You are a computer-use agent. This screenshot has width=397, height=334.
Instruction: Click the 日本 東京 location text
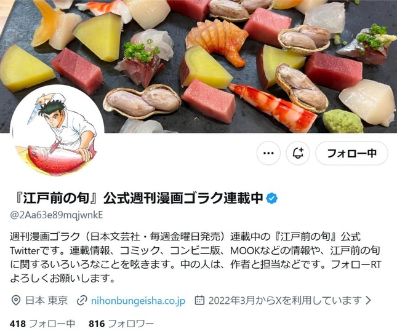pyautogui.click(x=47, y=301)
